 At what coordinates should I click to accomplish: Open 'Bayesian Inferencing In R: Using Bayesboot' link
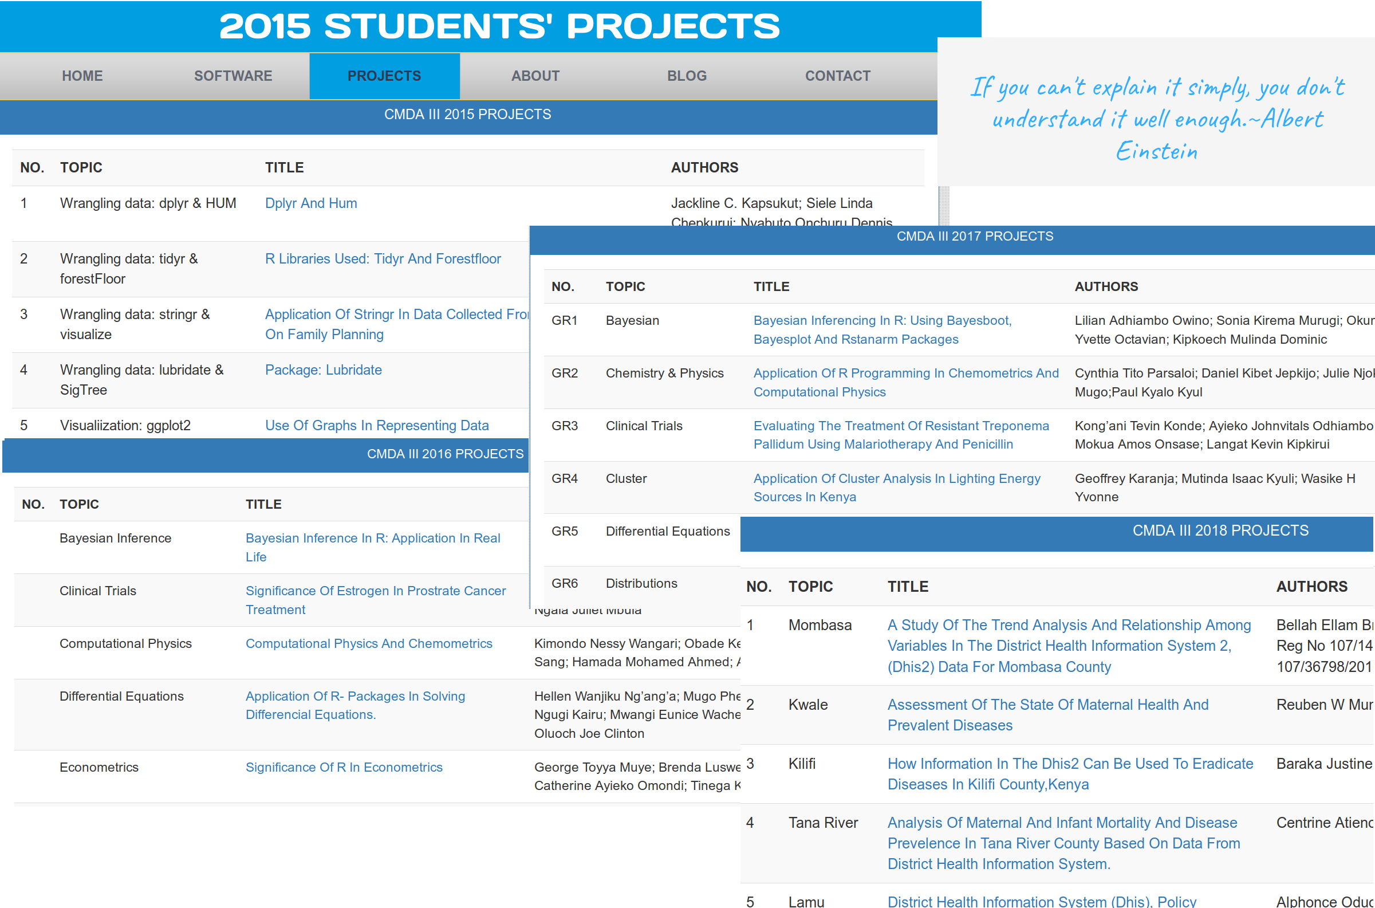[x=882, y=329]
